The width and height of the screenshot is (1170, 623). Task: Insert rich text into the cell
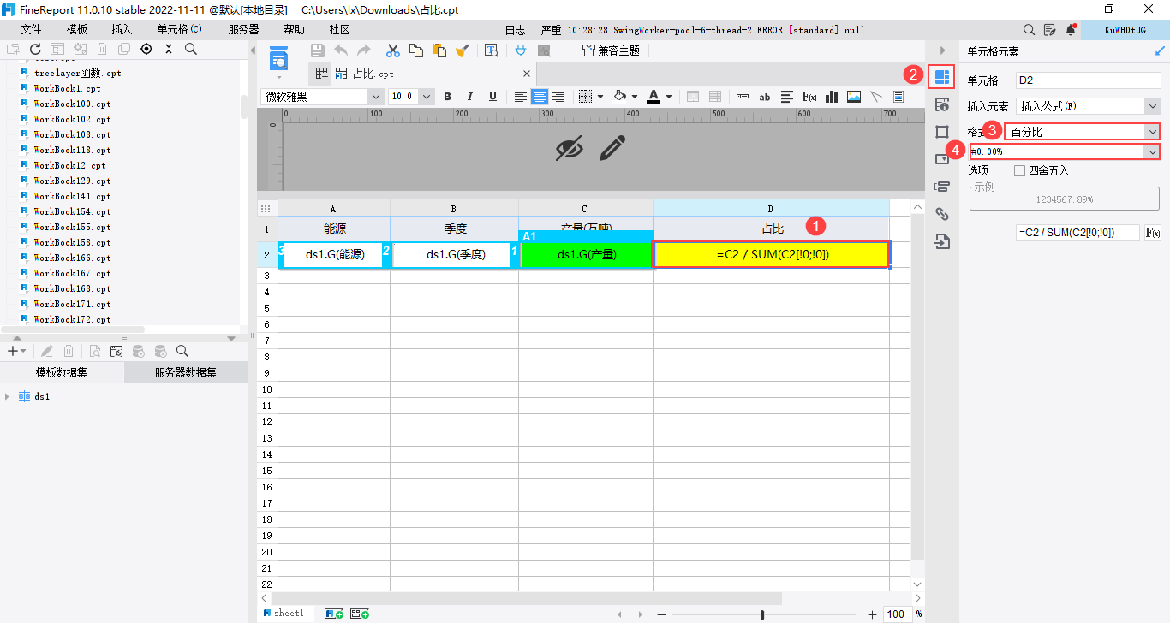click(787, 97)
